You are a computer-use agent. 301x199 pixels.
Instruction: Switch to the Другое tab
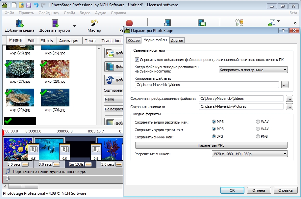click(x=177, y=41)
